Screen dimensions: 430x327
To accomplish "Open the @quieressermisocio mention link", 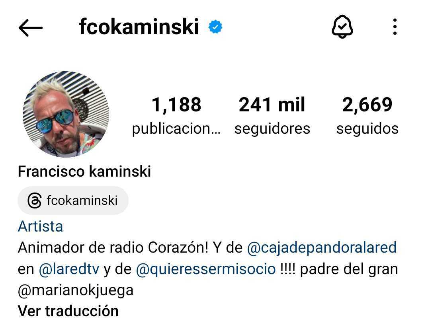I will coord(206,269).
